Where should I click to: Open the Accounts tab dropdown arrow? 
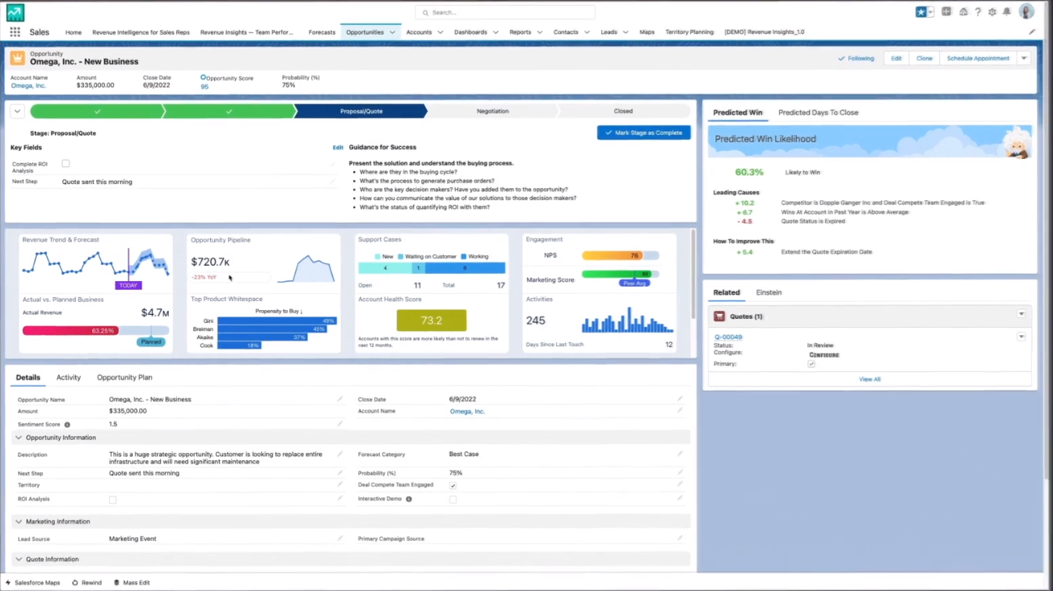[440, 32]
